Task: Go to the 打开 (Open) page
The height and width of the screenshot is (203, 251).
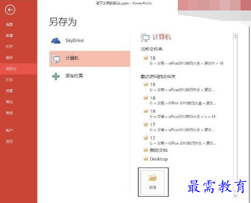Action: (x=9, y=47)
